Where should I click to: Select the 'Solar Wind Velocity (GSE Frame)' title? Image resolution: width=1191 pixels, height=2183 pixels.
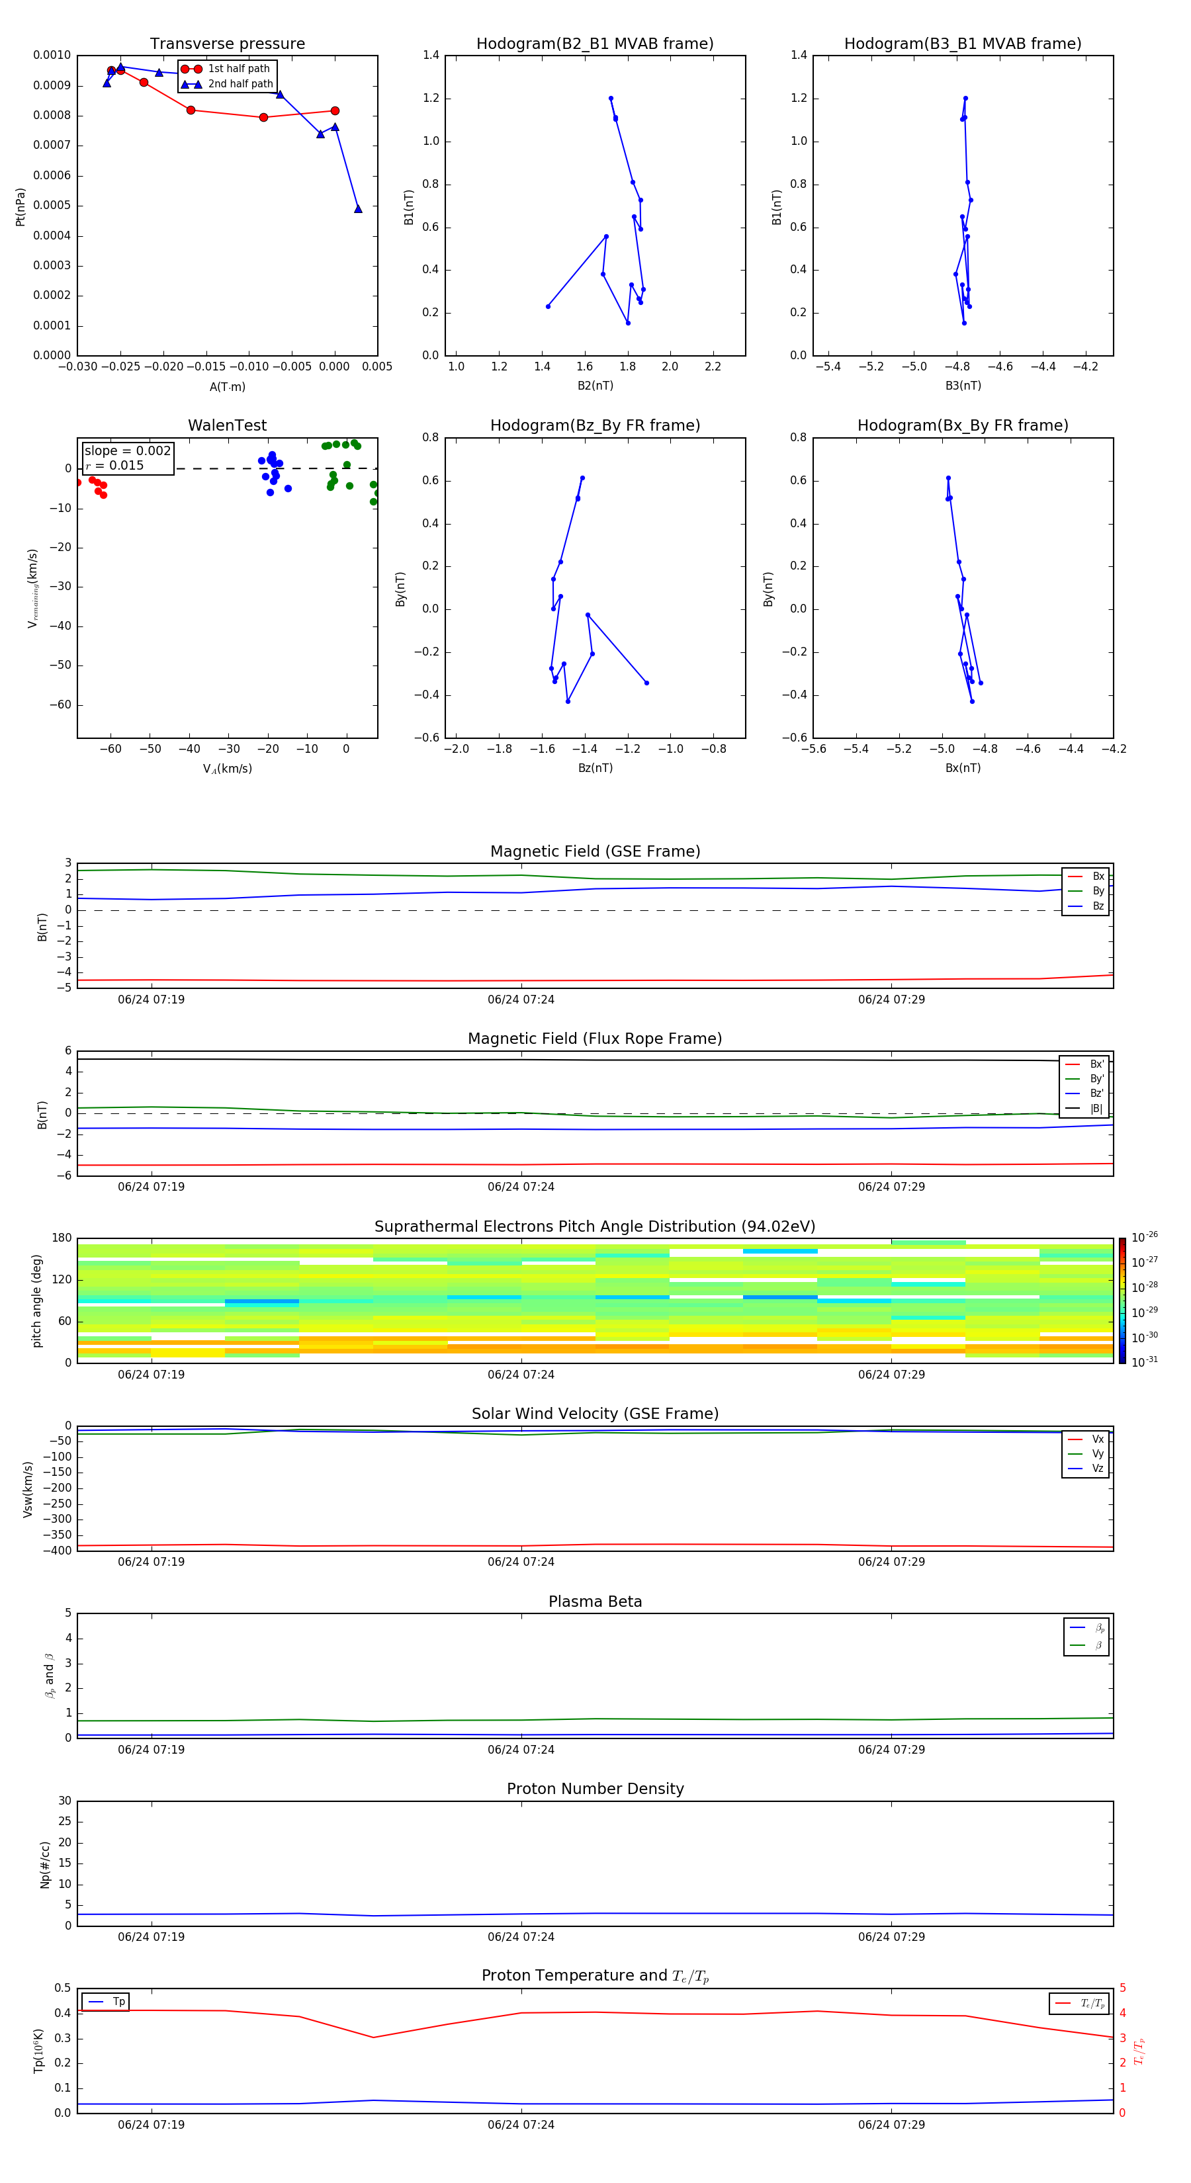pyautogui.click(x=595, y=1414)
